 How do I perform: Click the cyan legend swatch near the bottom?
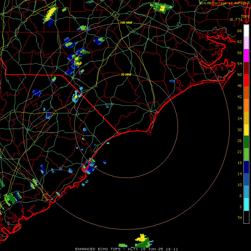point(246,204)
